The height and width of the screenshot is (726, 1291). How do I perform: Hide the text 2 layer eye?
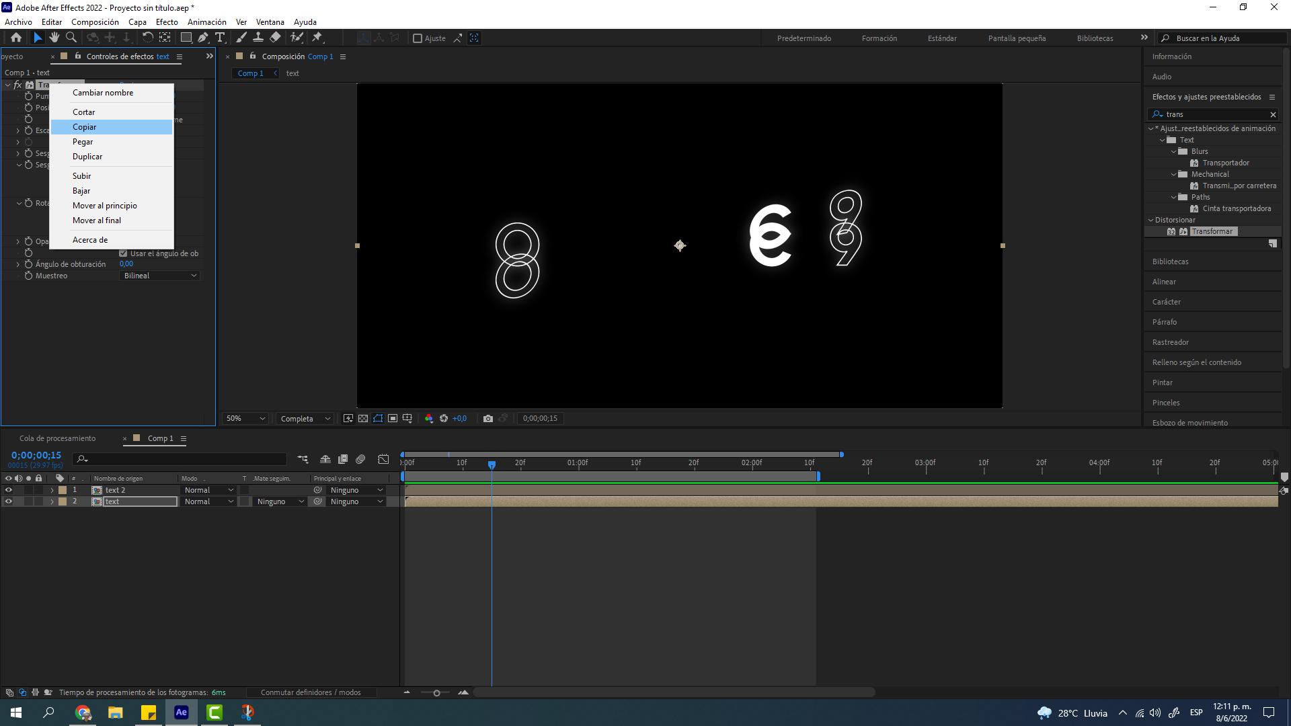[x=9, y=490]
